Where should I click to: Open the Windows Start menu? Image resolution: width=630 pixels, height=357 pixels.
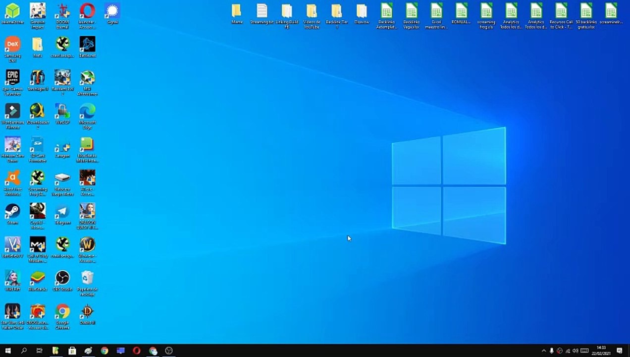click(x=8, y=351)
